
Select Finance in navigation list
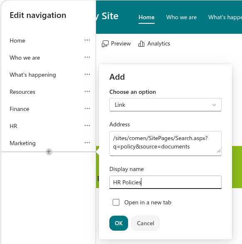(x=20, y=109)
